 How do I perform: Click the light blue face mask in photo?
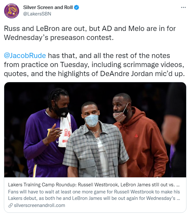coord(91,120)
